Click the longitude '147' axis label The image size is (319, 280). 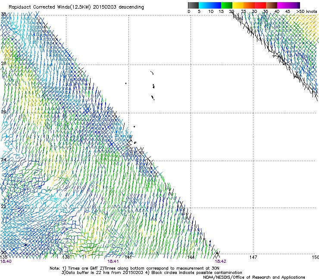point(253,258)
